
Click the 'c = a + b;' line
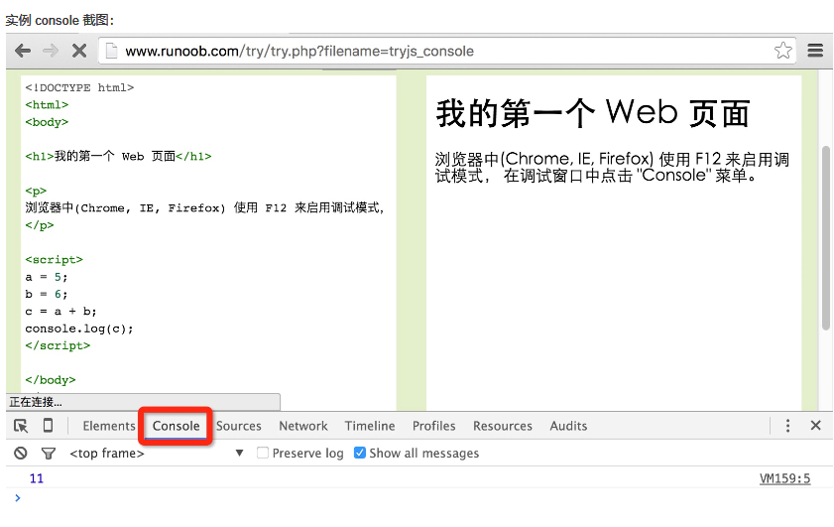tap(60, 311)
